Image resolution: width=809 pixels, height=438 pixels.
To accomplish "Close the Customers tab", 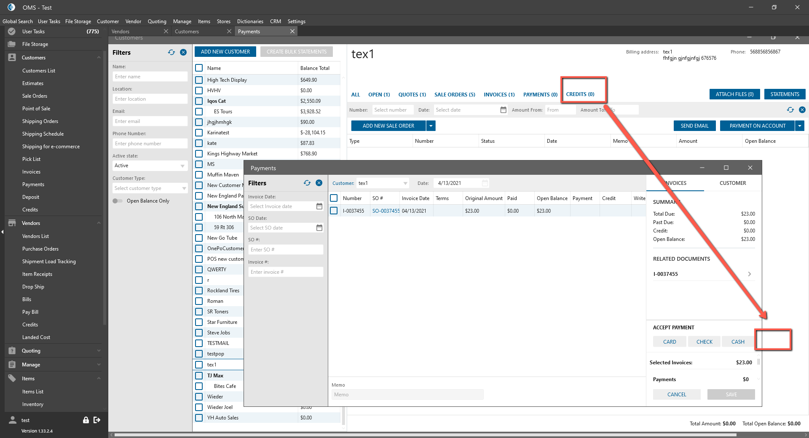I will click(x=229, y=32).
